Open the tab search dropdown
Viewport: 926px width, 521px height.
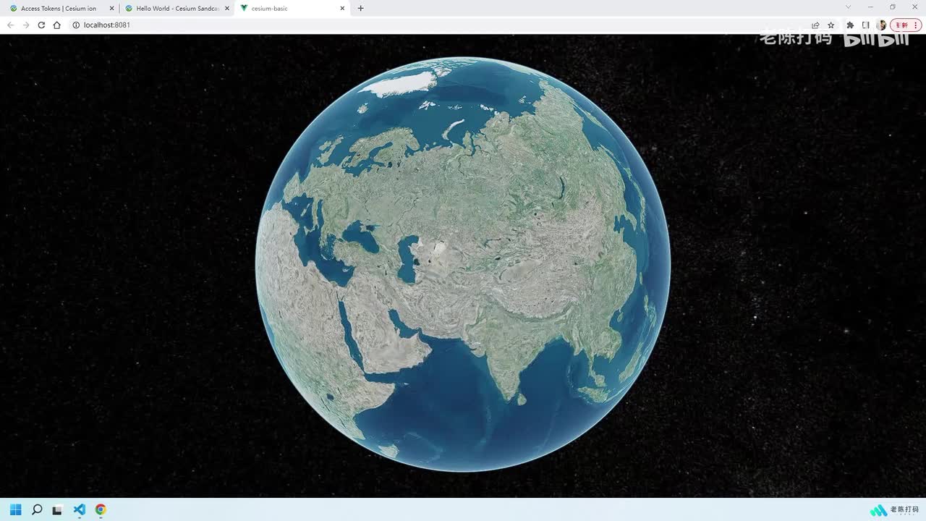coord(849,7)
